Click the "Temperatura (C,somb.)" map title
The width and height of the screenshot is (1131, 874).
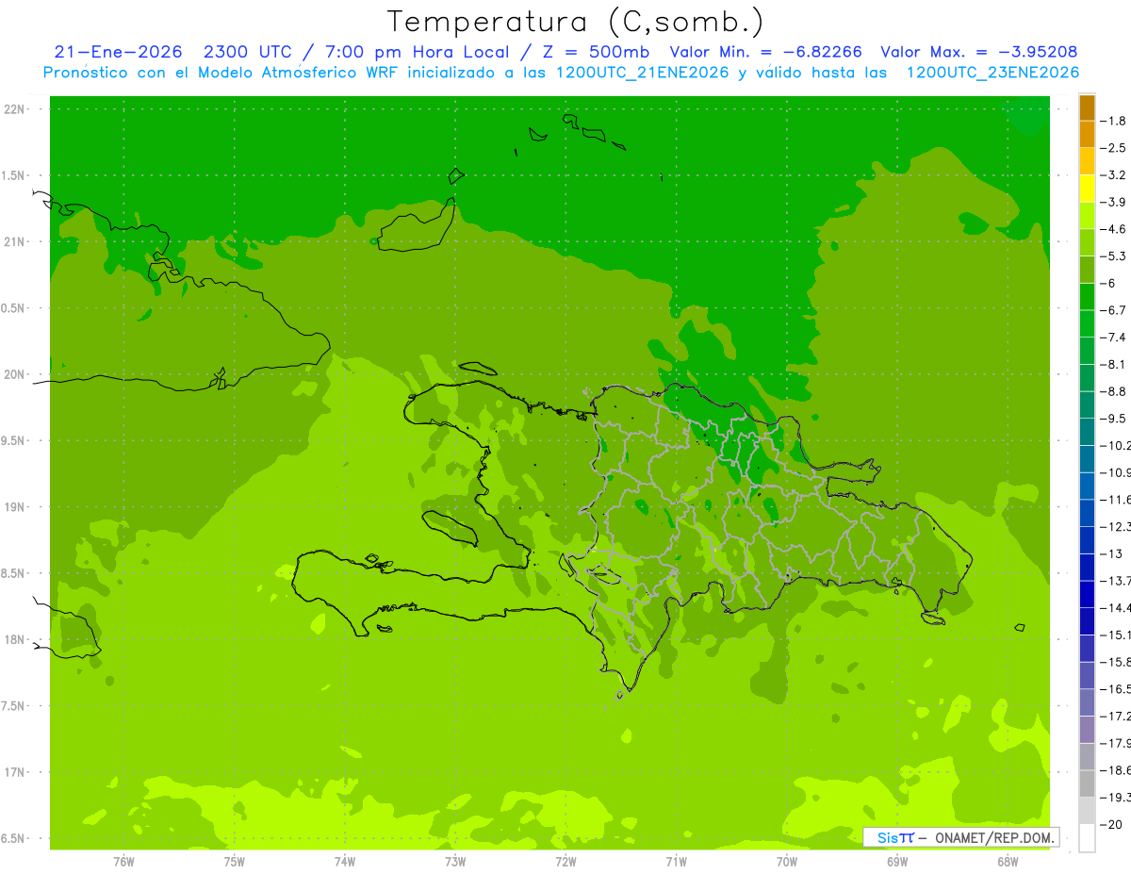(576, 22)
